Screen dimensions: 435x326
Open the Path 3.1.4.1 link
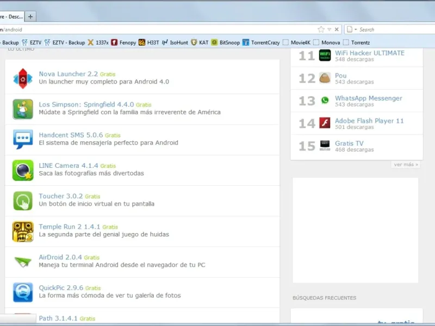[x=58, y=318]
